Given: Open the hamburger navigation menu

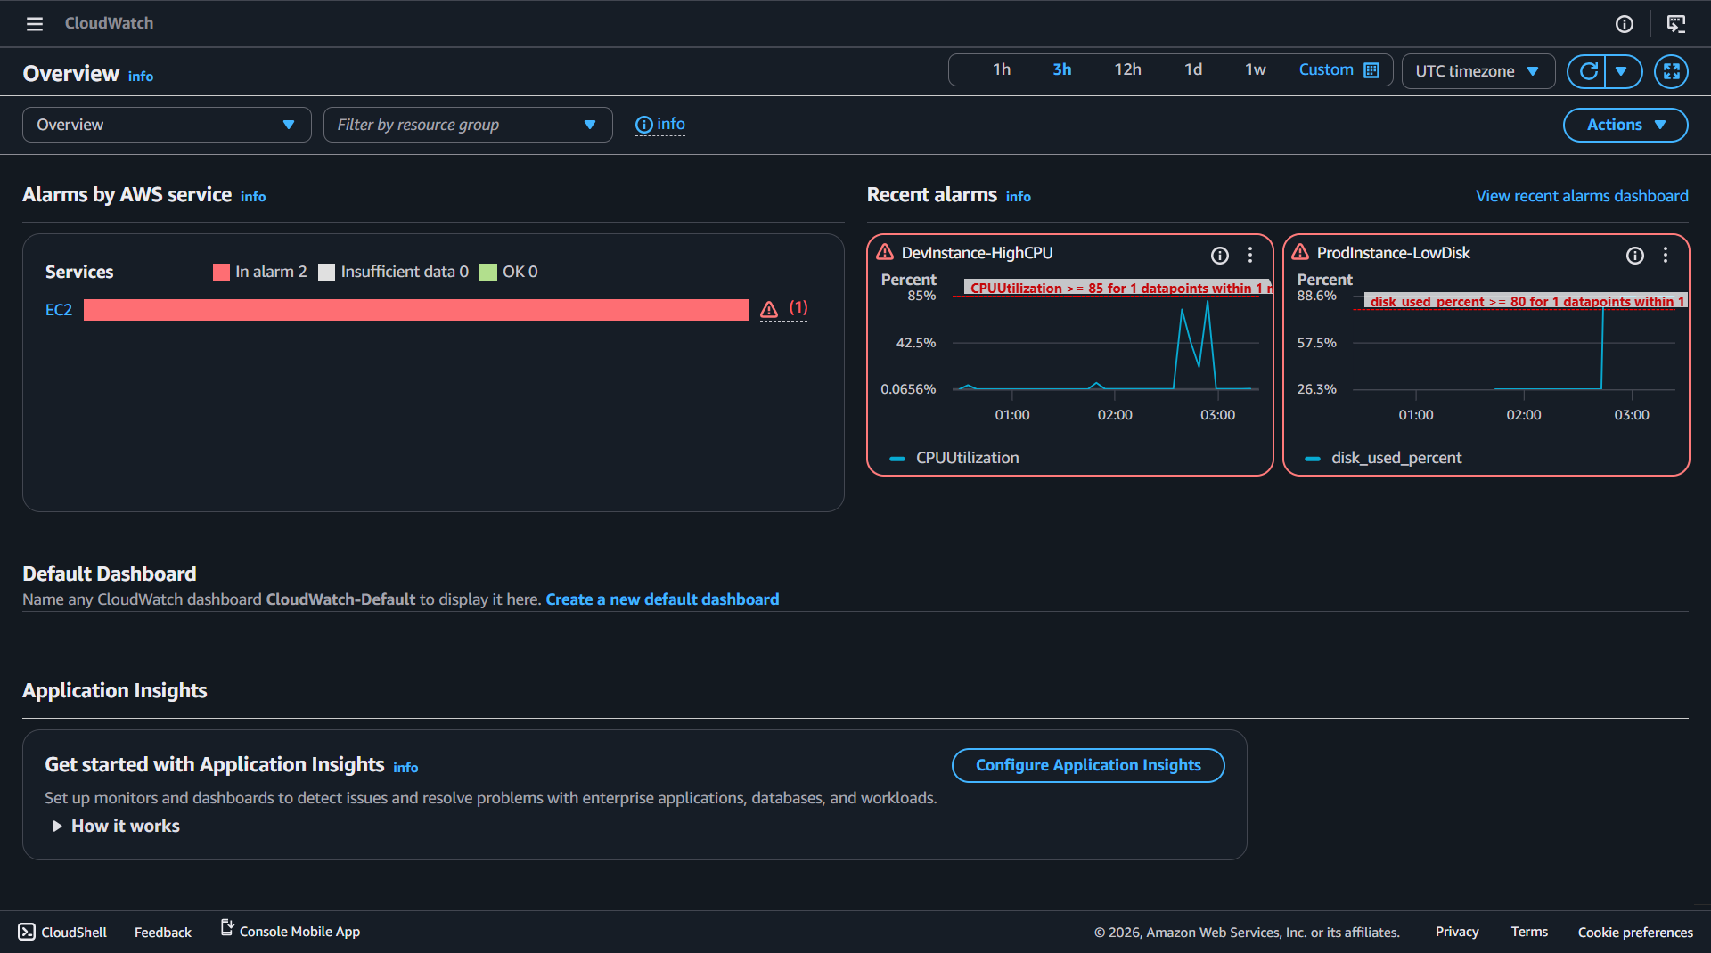Looking at the screenshot, I should tap(34, 24).
